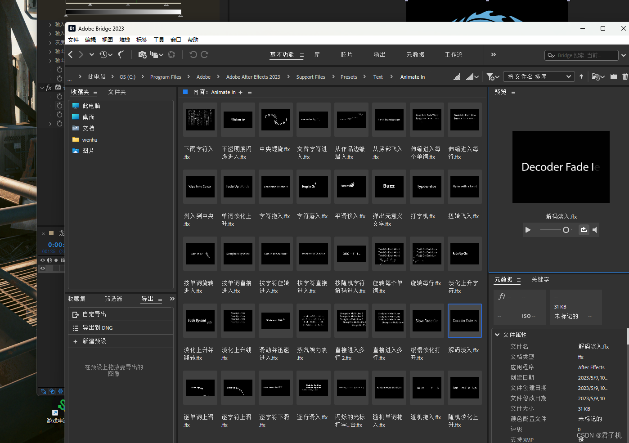
Task: Open the recent folder icon menu
Action: pos(598,77)
